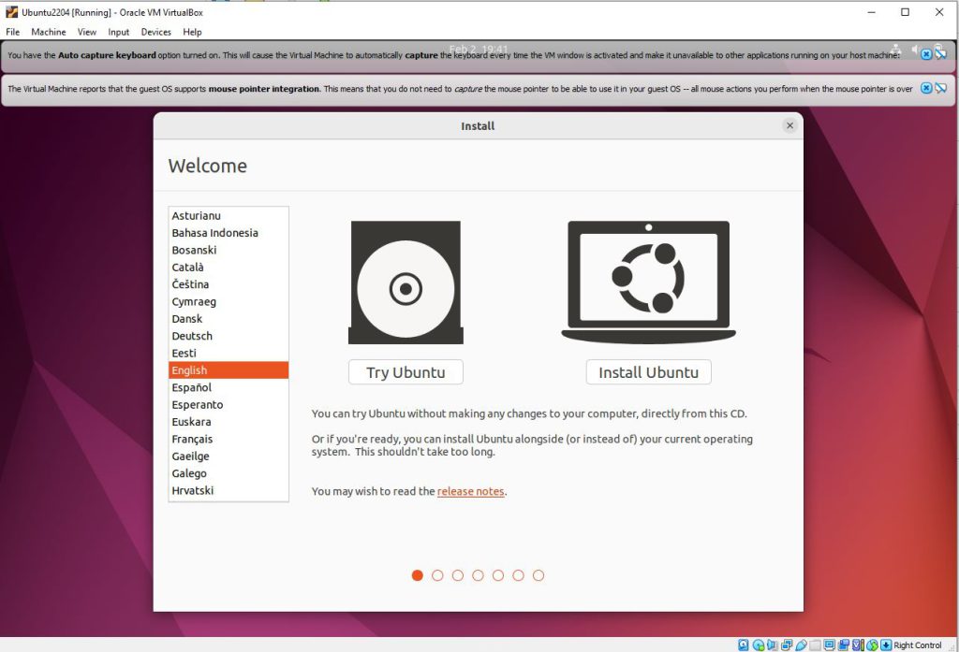Open the network adapter indicator icon
This screenshot has width=959, height=652.
pos(787,645)
